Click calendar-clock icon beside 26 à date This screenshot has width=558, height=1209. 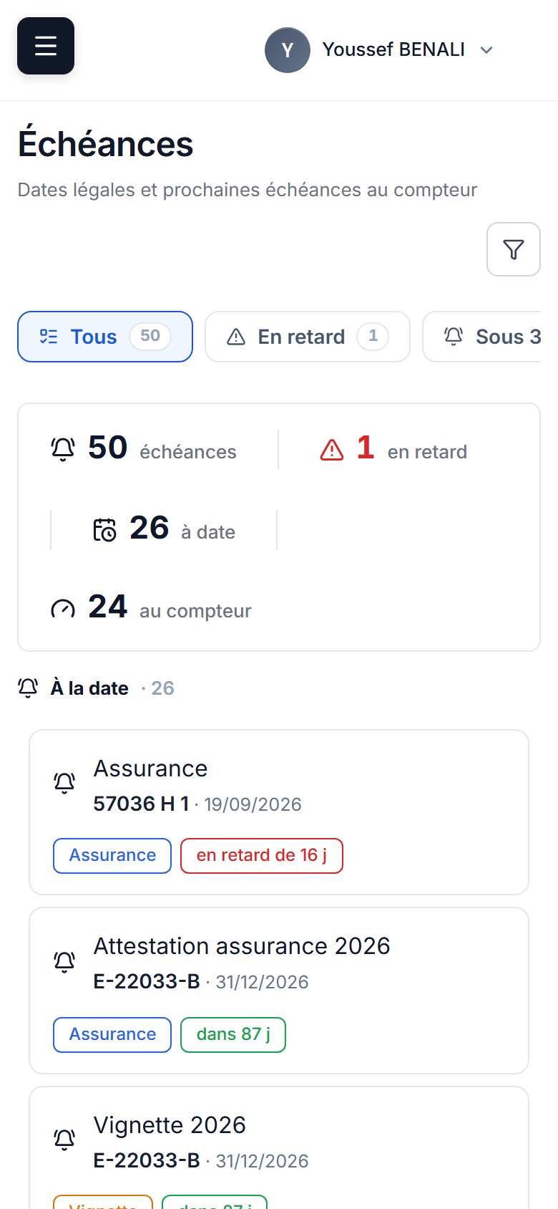[x=104, y=530]
